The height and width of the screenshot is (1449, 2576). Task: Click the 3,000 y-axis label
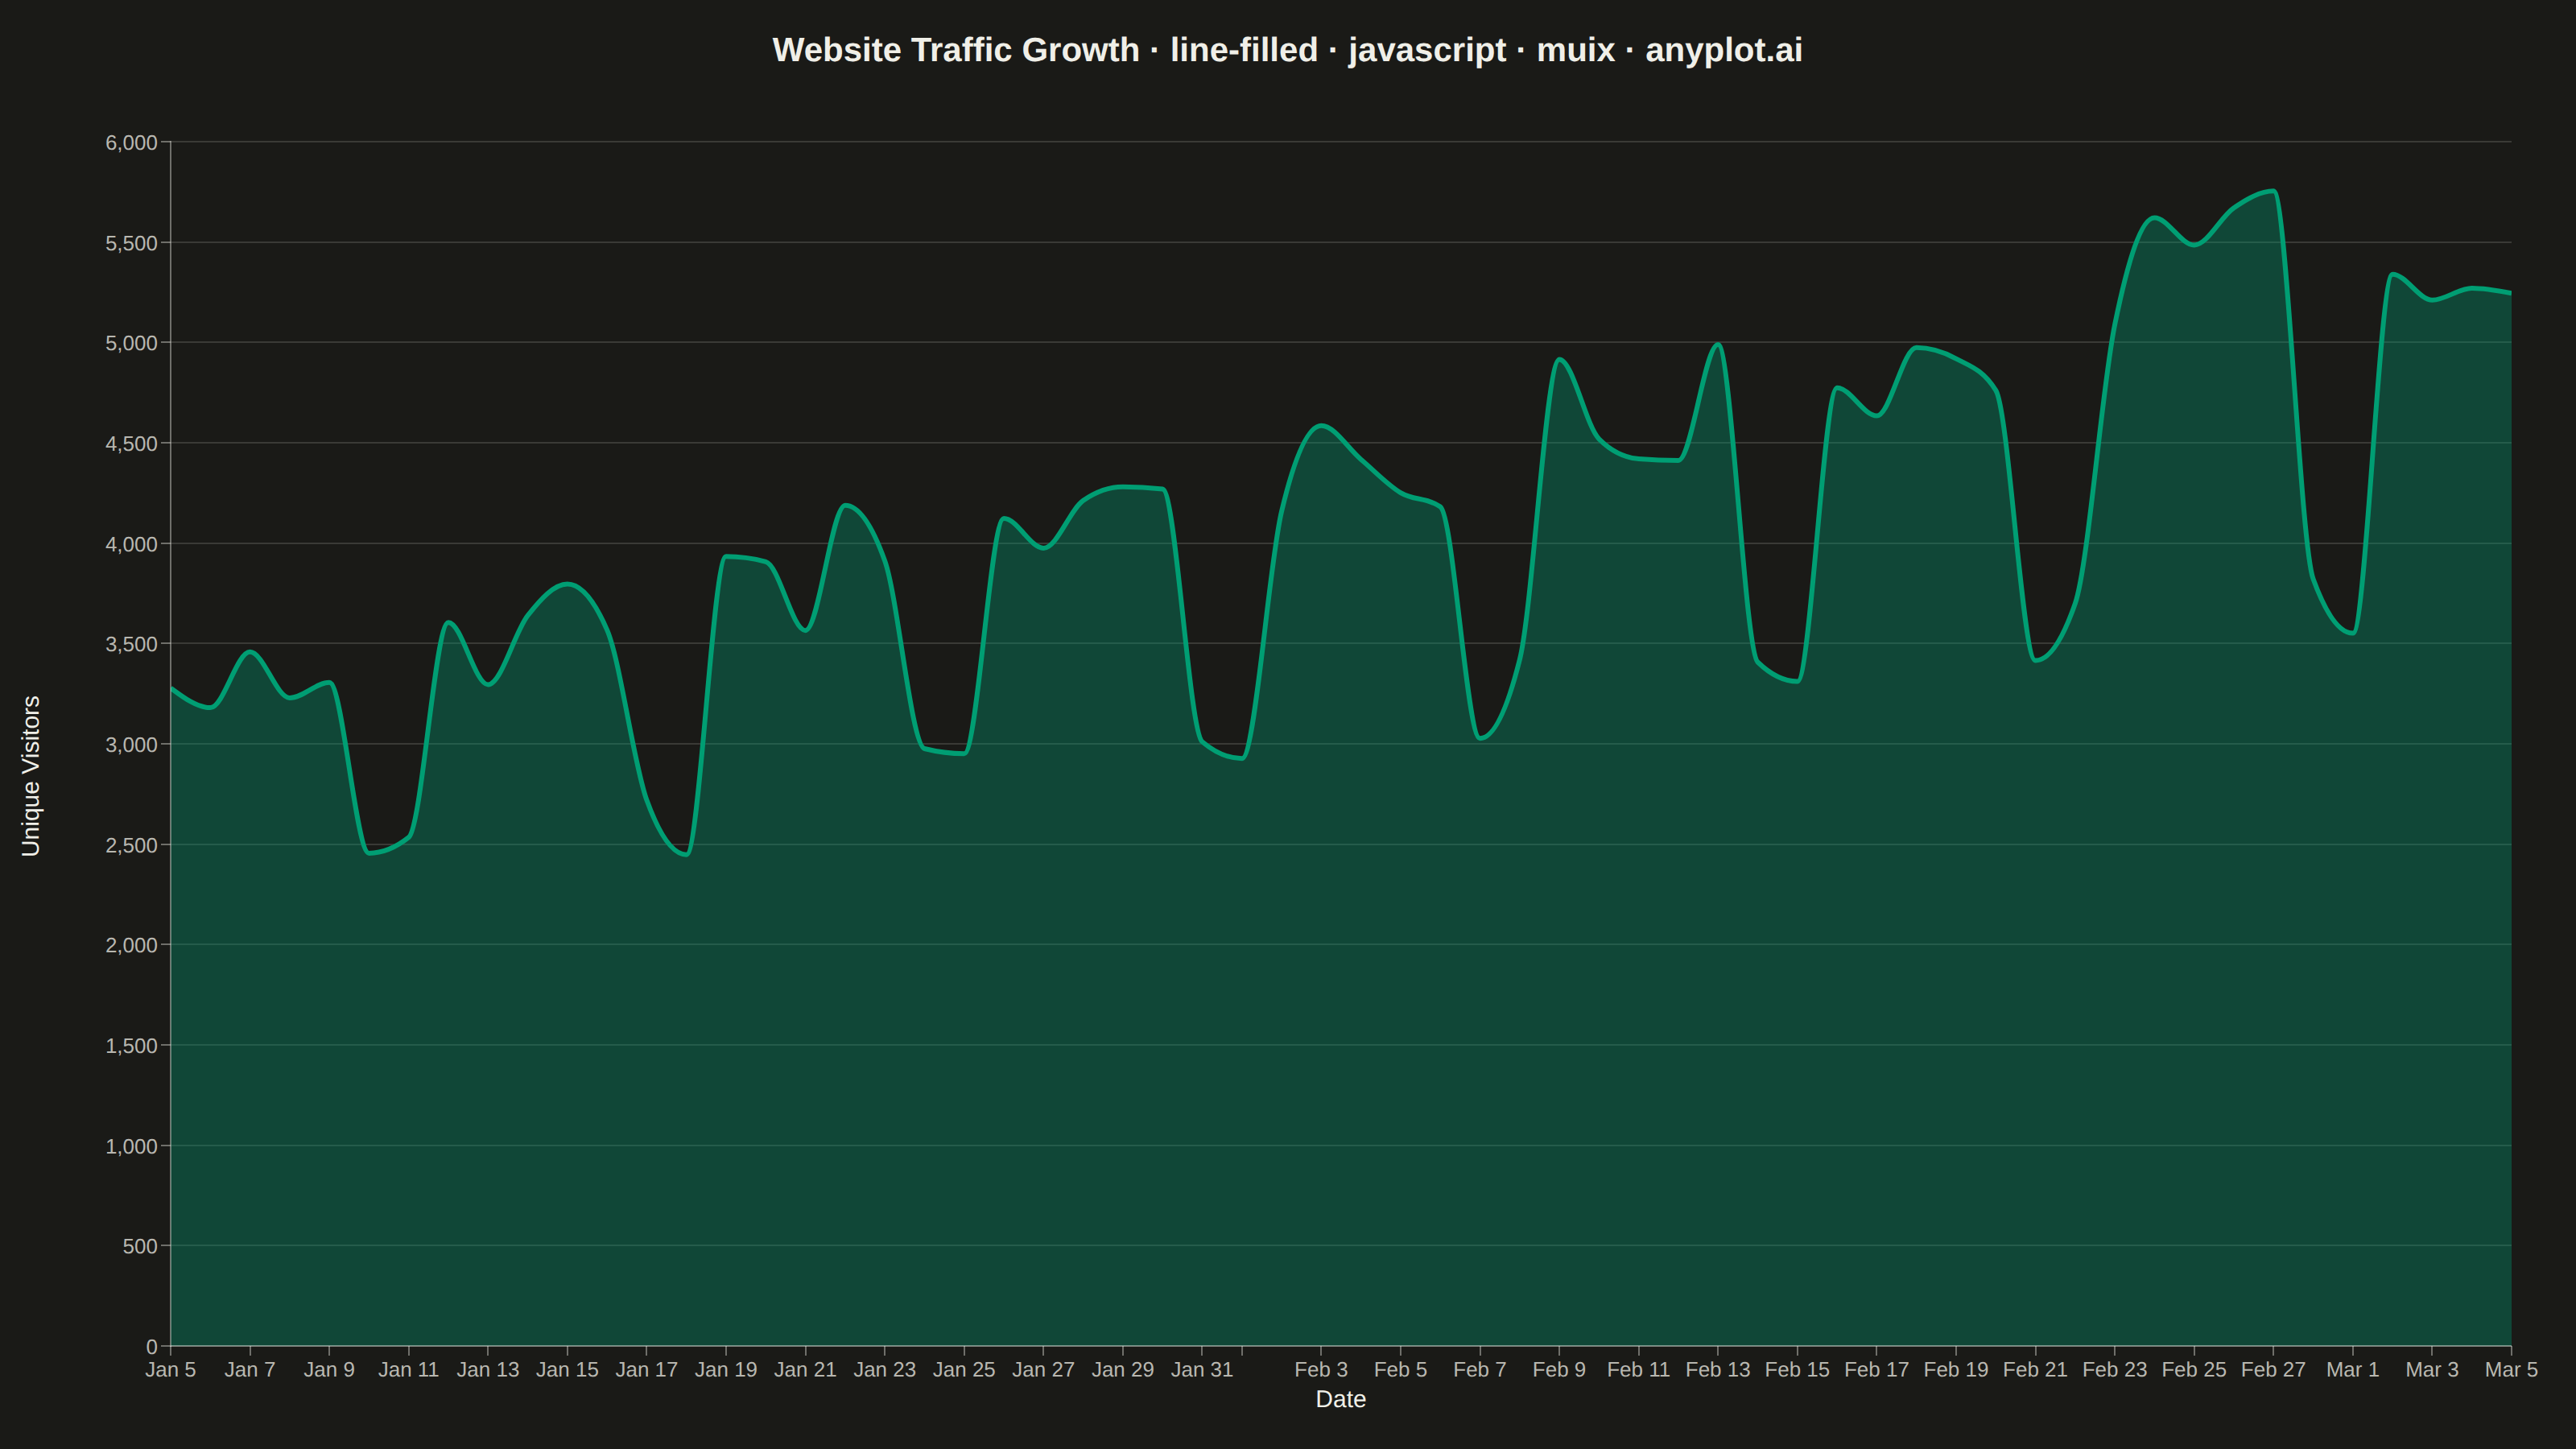tap(131, 745)
